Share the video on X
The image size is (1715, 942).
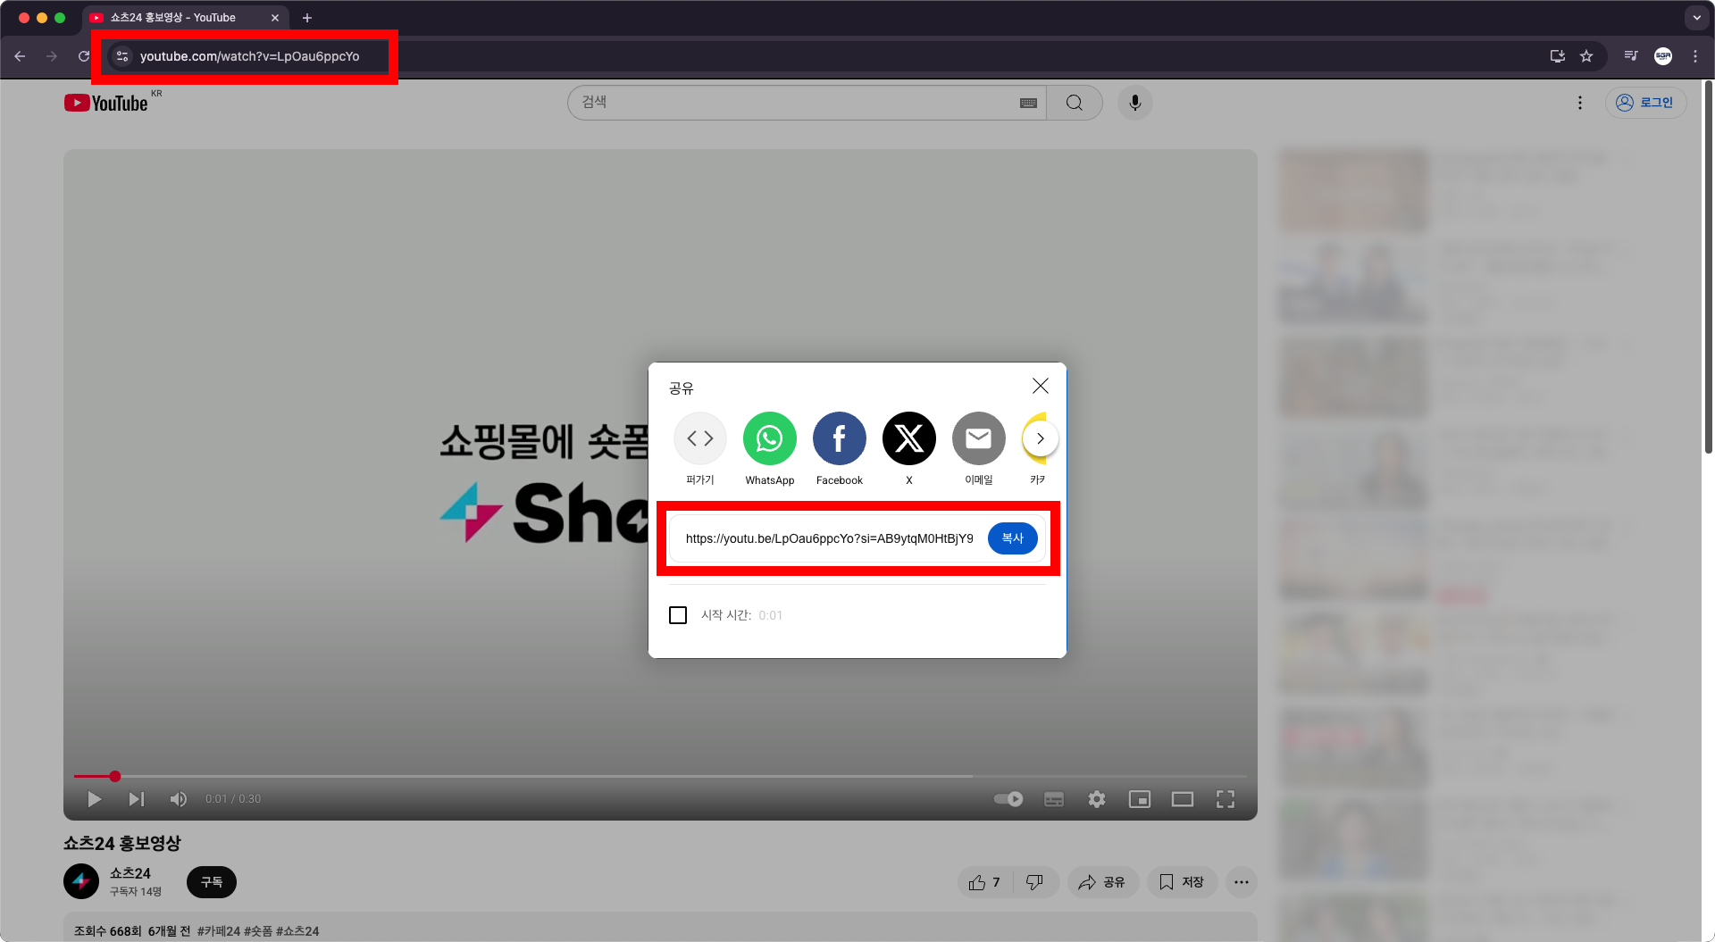click(909, 438)
